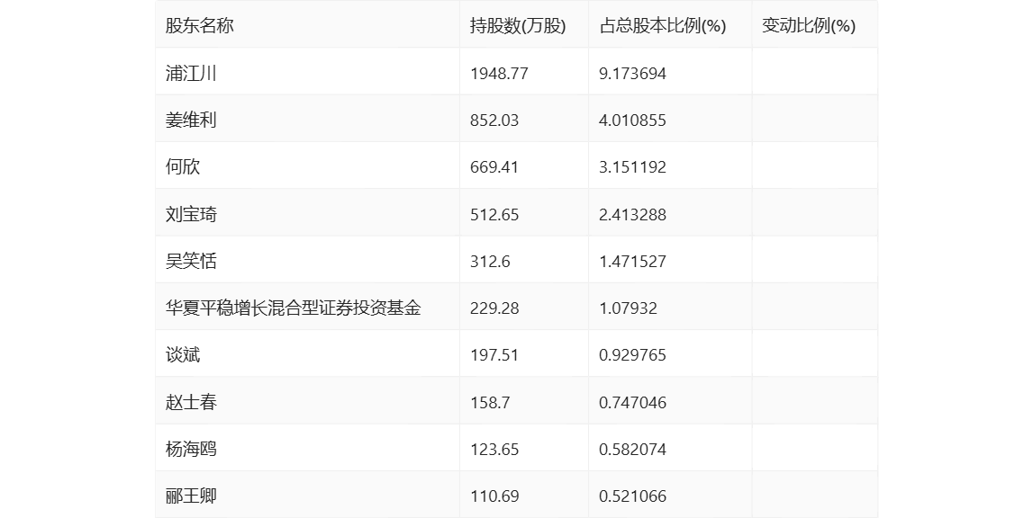Image resolution: width=1033 pixels, height=518 pixels.
Task: Click the 占总股本比例(%) column header
Action: (662, 26)
